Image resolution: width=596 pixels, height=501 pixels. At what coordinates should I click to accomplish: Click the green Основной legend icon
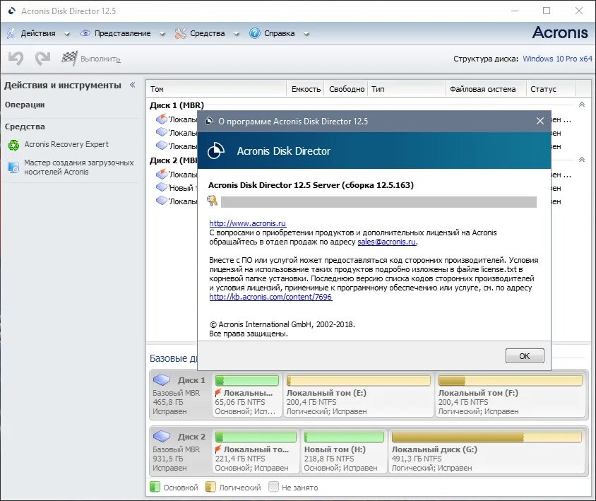click(x=155, y=487)
